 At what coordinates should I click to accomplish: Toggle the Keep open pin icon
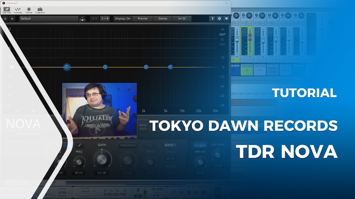click(7, 10)
